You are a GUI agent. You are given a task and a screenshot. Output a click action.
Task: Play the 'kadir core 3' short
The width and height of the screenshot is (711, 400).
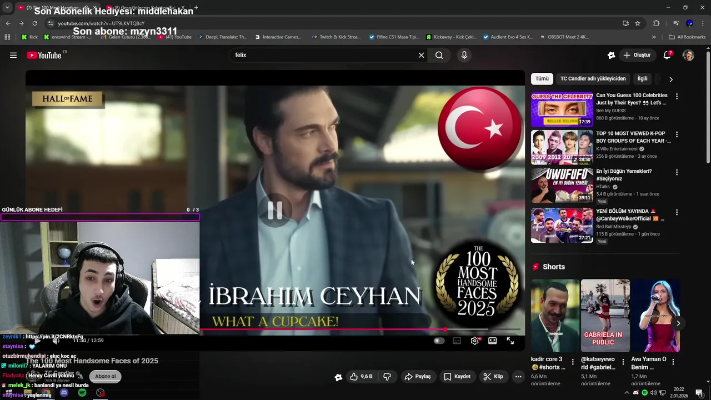[555, 316]
